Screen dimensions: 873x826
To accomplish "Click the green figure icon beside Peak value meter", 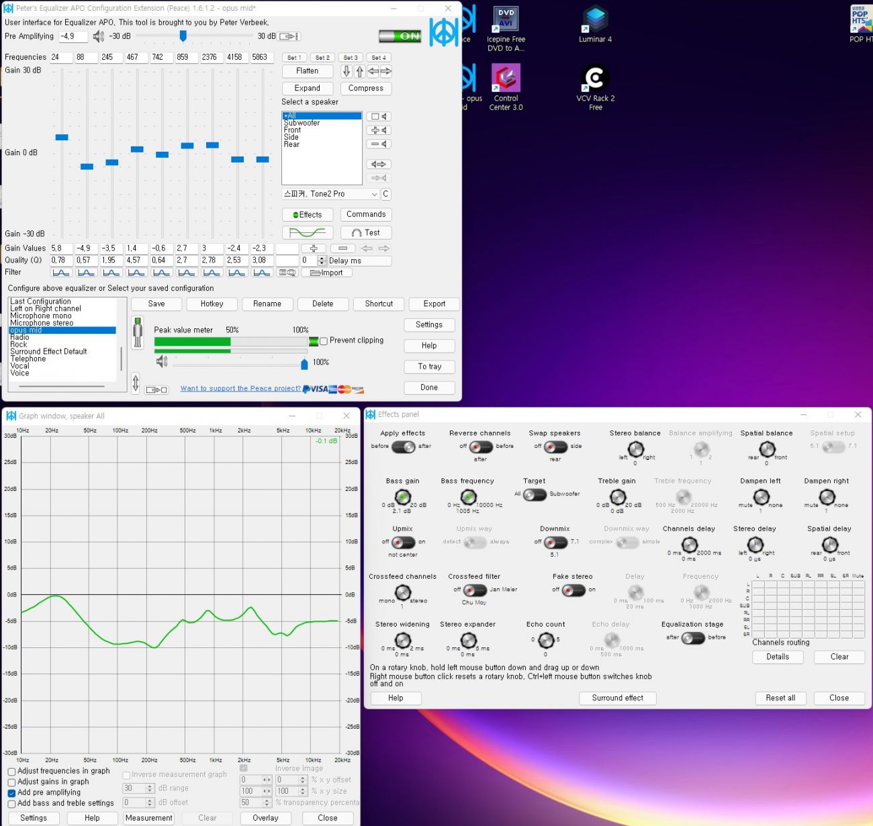I will click(138, 332).
